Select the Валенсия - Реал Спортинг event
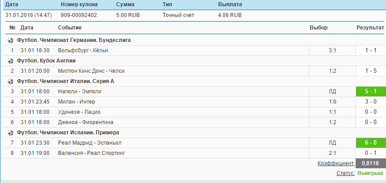Screen dimensions: 386x183 point(91,153)
